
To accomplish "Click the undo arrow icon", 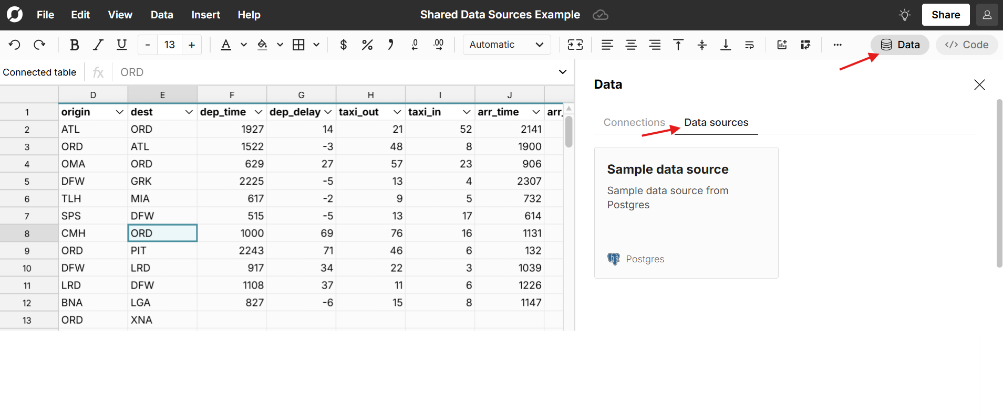I will point(15,45).
